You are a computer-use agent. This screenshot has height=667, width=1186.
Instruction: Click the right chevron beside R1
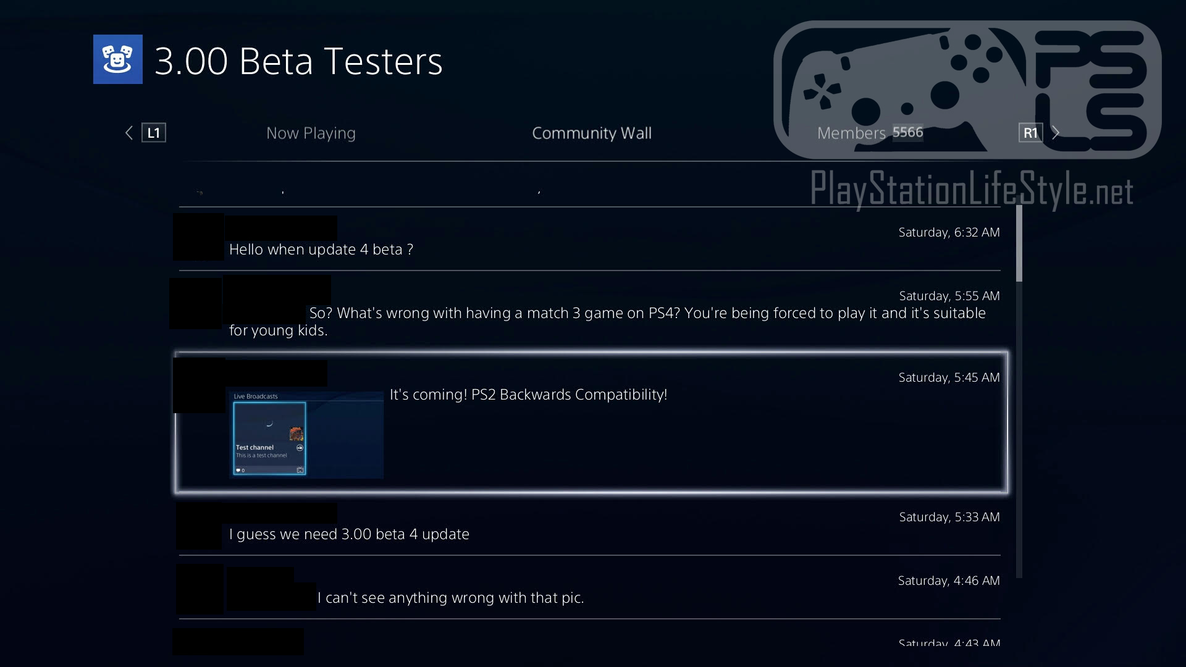1056,133
